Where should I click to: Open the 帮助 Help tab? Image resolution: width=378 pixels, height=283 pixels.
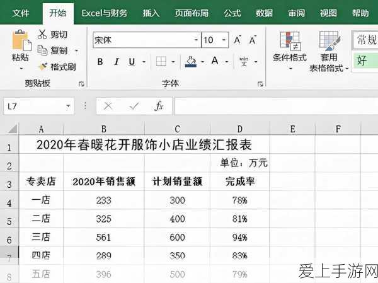[x=360, y=13]
